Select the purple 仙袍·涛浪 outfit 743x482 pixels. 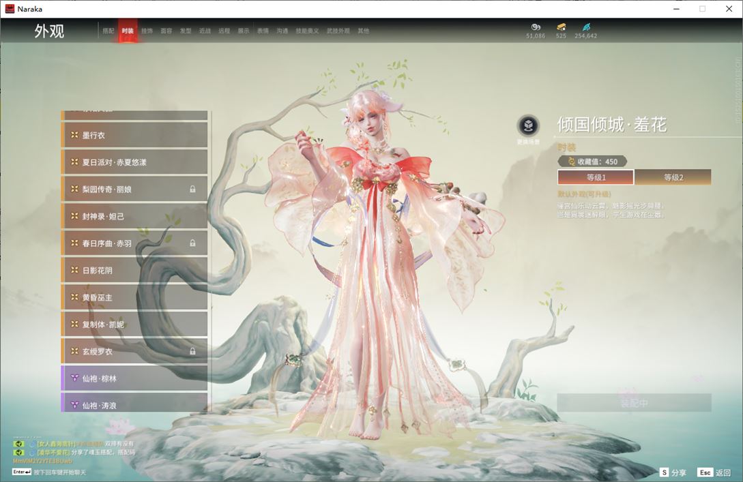pyautogui.click(x=134, y=402)
